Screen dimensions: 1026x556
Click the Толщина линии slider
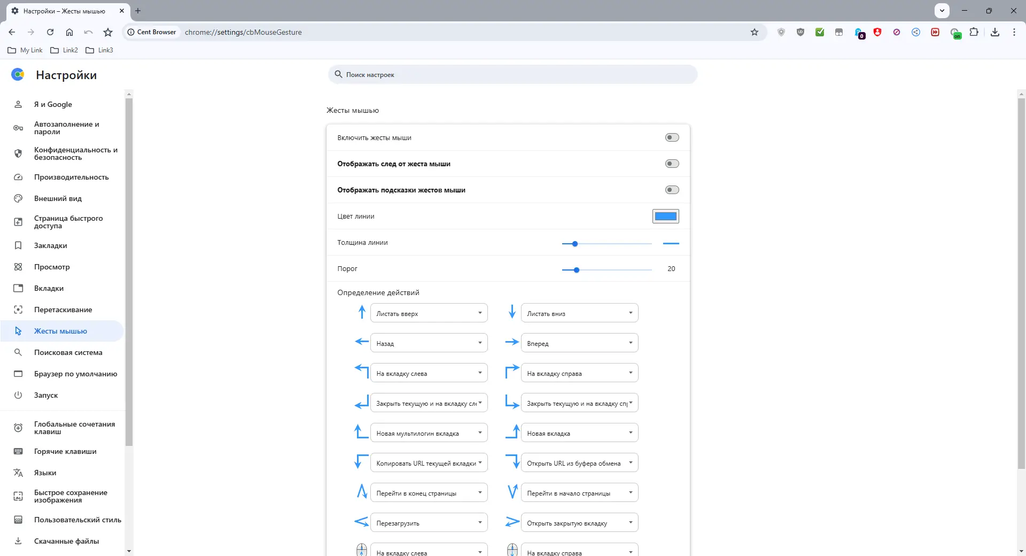point(607,244)
